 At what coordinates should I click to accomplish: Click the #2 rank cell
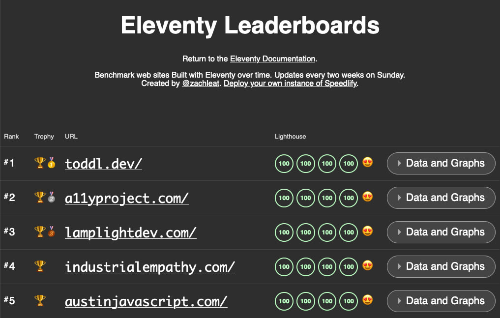(x=9, y=197)
